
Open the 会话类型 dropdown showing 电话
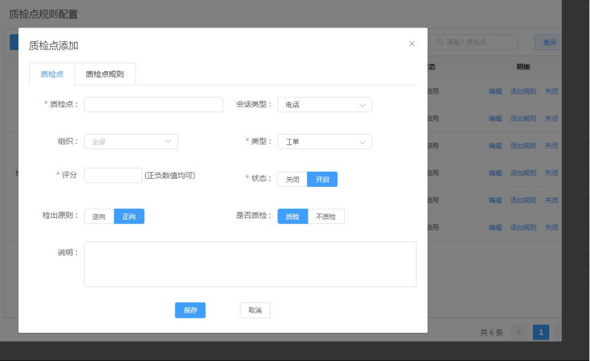[x=324, y=105]
